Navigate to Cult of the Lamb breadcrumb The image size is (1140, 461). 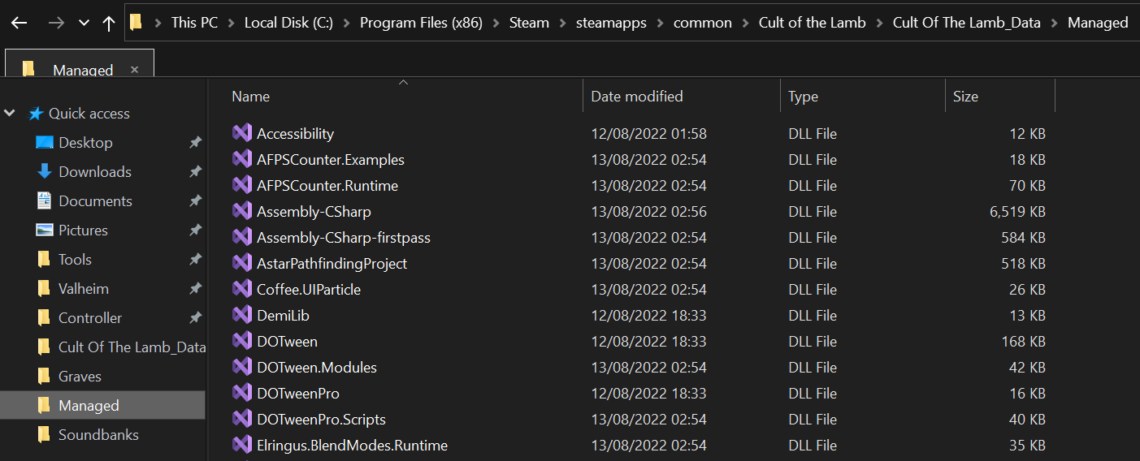pyautogui.click(x=811, y=23)
